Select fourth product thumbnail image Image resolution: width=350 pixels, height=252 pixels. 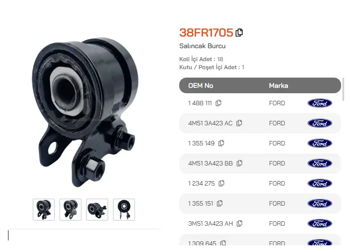(x=124, y=210)
